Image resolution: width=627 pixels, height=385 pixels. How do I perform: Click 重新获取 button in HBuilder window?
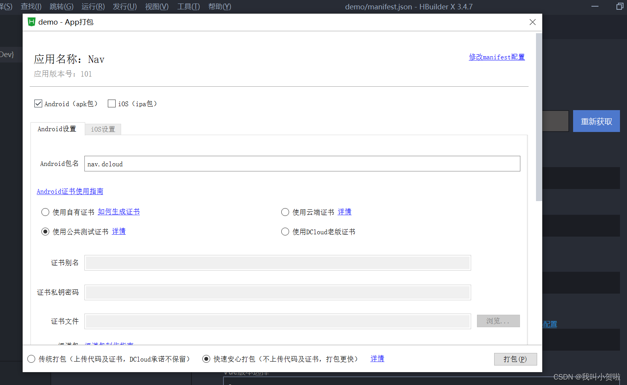596,121
